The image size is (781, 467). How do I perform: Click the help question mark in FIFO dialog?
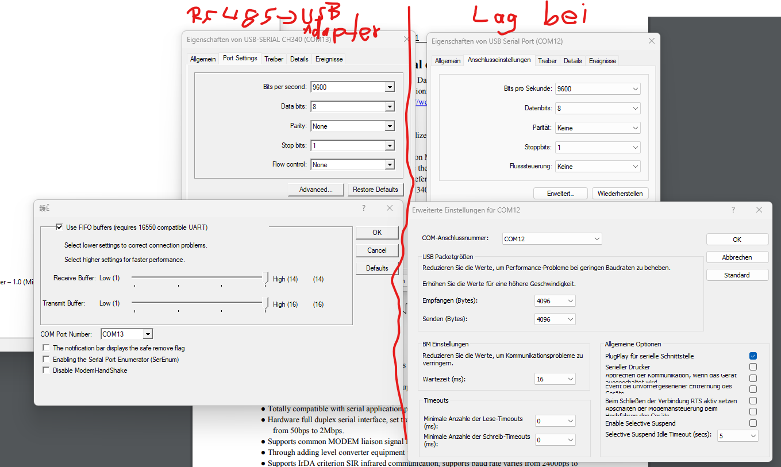[364, 208]
